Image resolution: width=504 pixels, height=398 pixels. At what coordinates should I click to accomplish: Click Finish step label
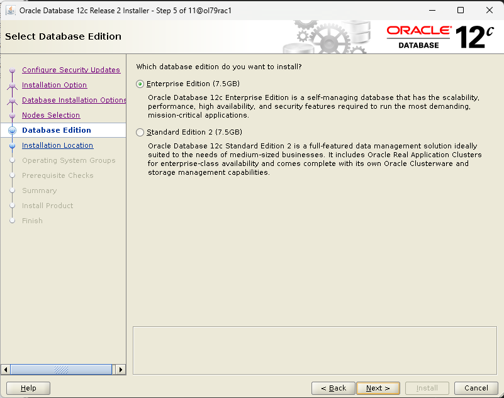(32, 221)
